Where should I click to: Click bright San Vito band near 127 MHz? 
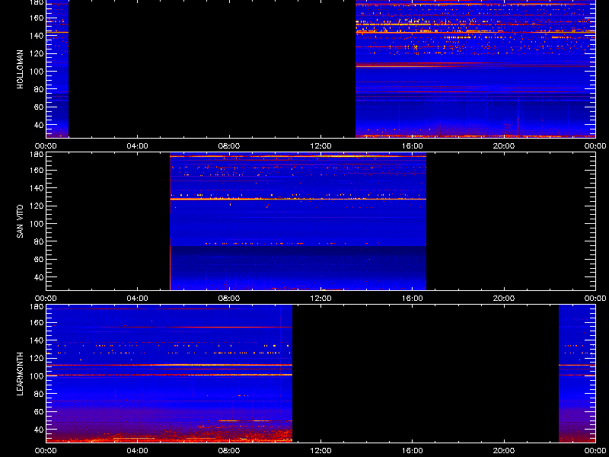(x=298, y=199)
